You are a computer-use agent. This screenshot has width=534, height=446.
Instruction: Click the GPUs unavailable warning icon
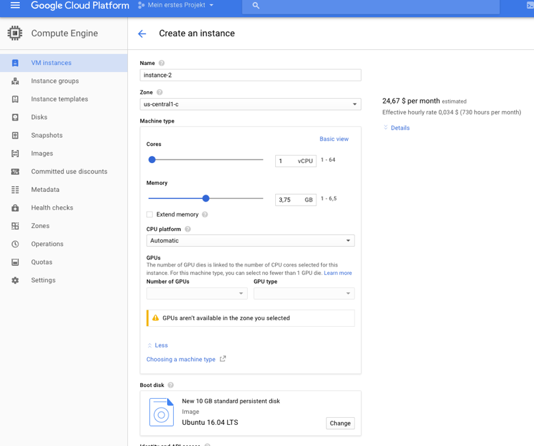[x=155, y=318]
